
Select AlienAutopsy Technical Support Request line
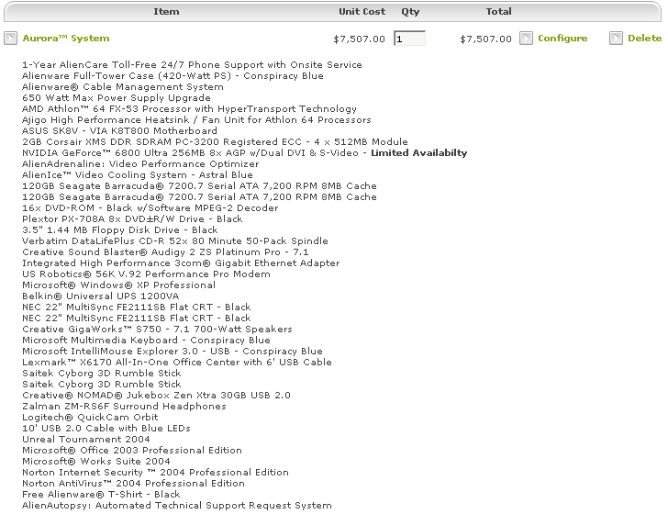pyautogui.click(x=177, y=506)
